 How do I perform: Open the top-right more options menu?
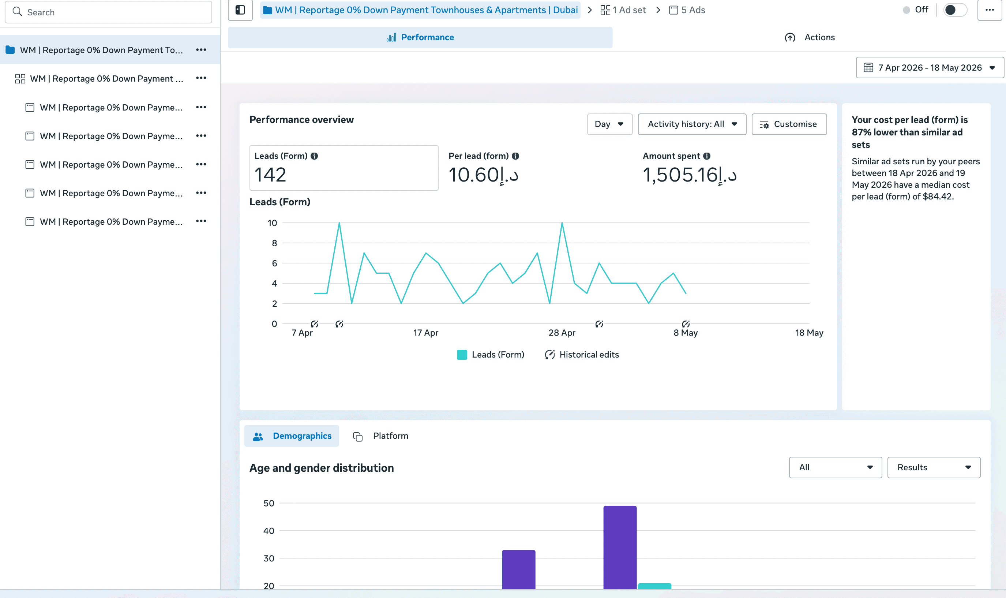(x=990, y=10)
